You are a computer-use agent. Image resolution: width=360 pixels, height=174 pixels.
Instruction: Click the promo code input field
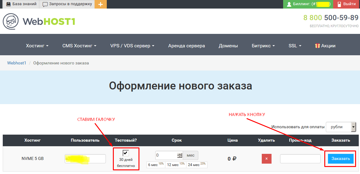coord(300,159)
